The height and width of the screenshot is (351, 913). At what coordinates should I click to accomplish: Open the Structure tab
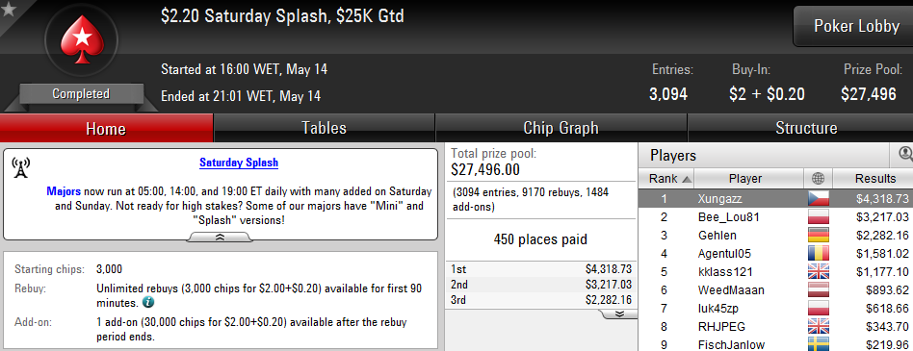pyautogui.click(x=806, y=128)
